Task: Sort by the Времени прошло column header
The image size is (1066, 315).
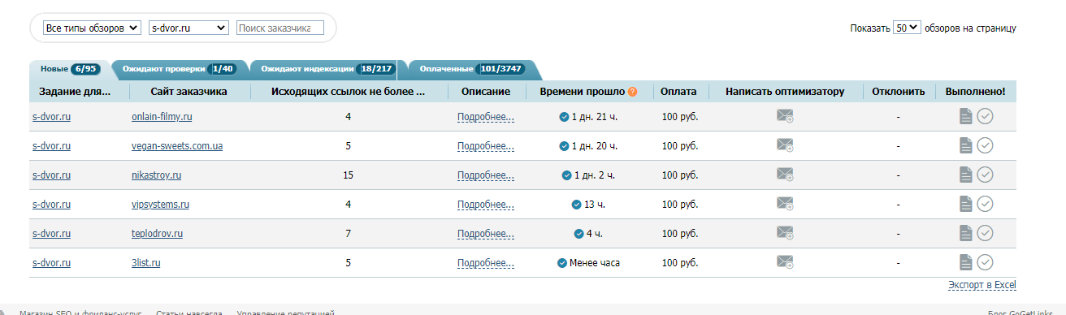Action: tap(582, 92)
